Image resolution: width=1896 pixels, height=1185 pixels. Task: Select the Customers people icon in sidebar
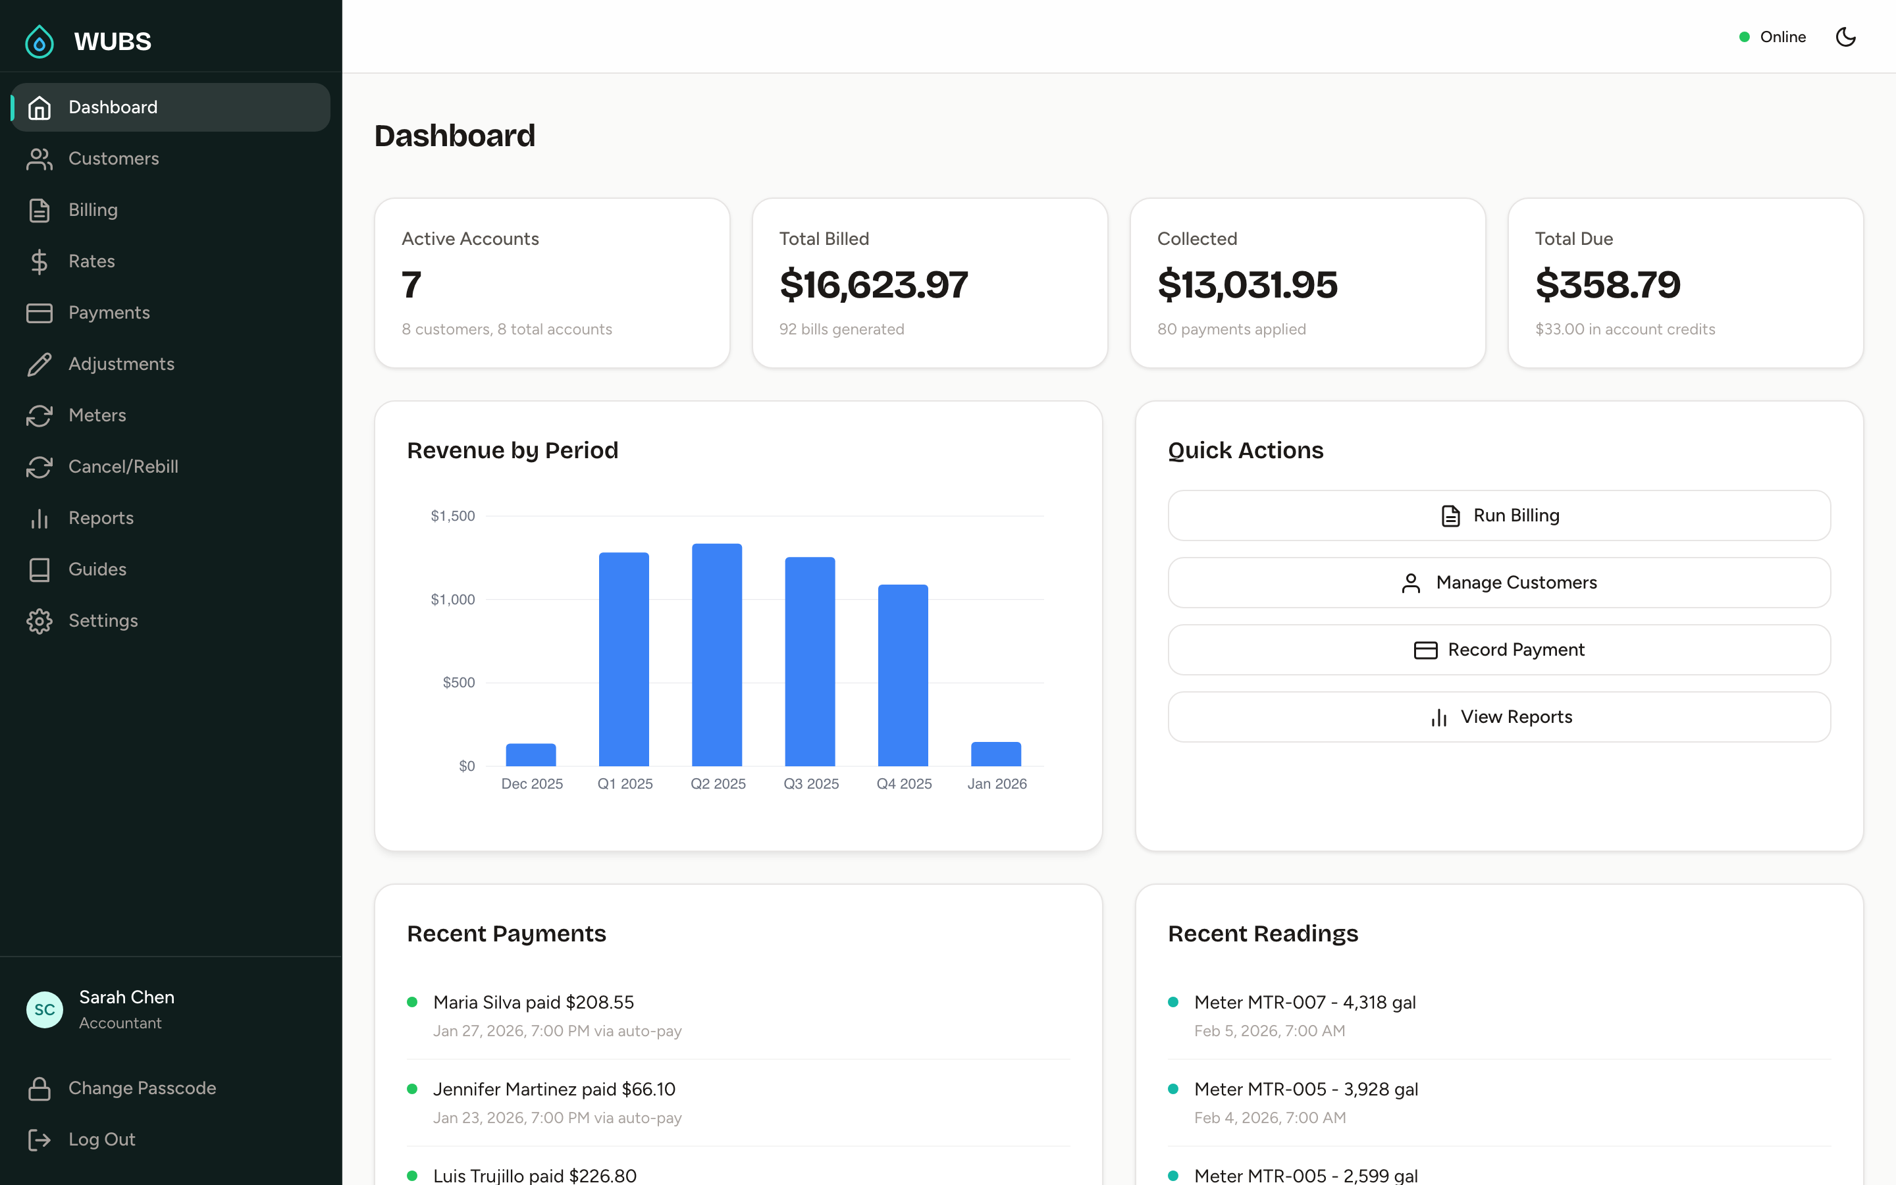39,158
